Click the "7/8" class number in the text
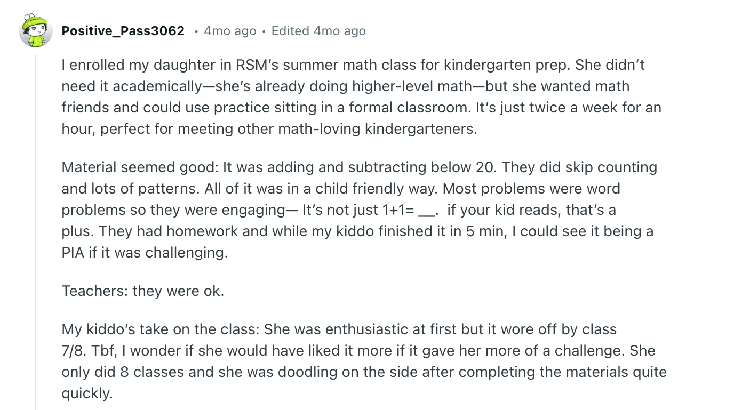Image resolution: width=734 pixels, height=410 pixels. coord(71,351)
